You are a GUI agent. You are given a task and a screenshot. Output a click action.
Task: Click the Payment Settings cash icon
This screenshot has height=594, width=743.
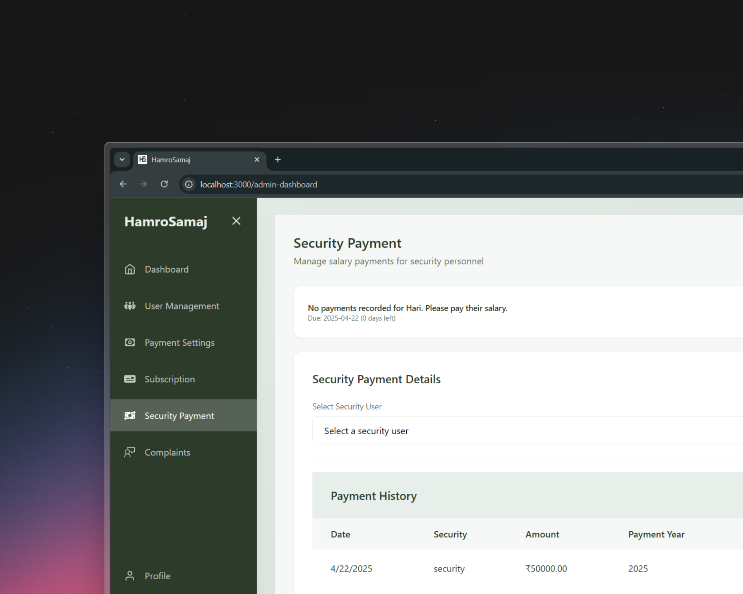[130, 343]
